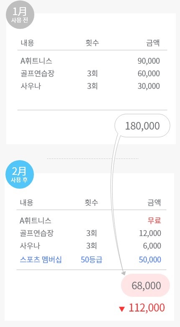Viewport: 180px width, 327px height.
Task: Click the blue 2月 사용 후 badge
Action: [20, 174]
